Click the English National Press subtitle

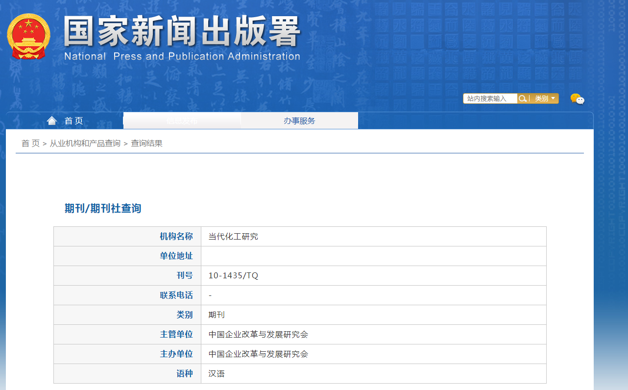tap(182, 56)
